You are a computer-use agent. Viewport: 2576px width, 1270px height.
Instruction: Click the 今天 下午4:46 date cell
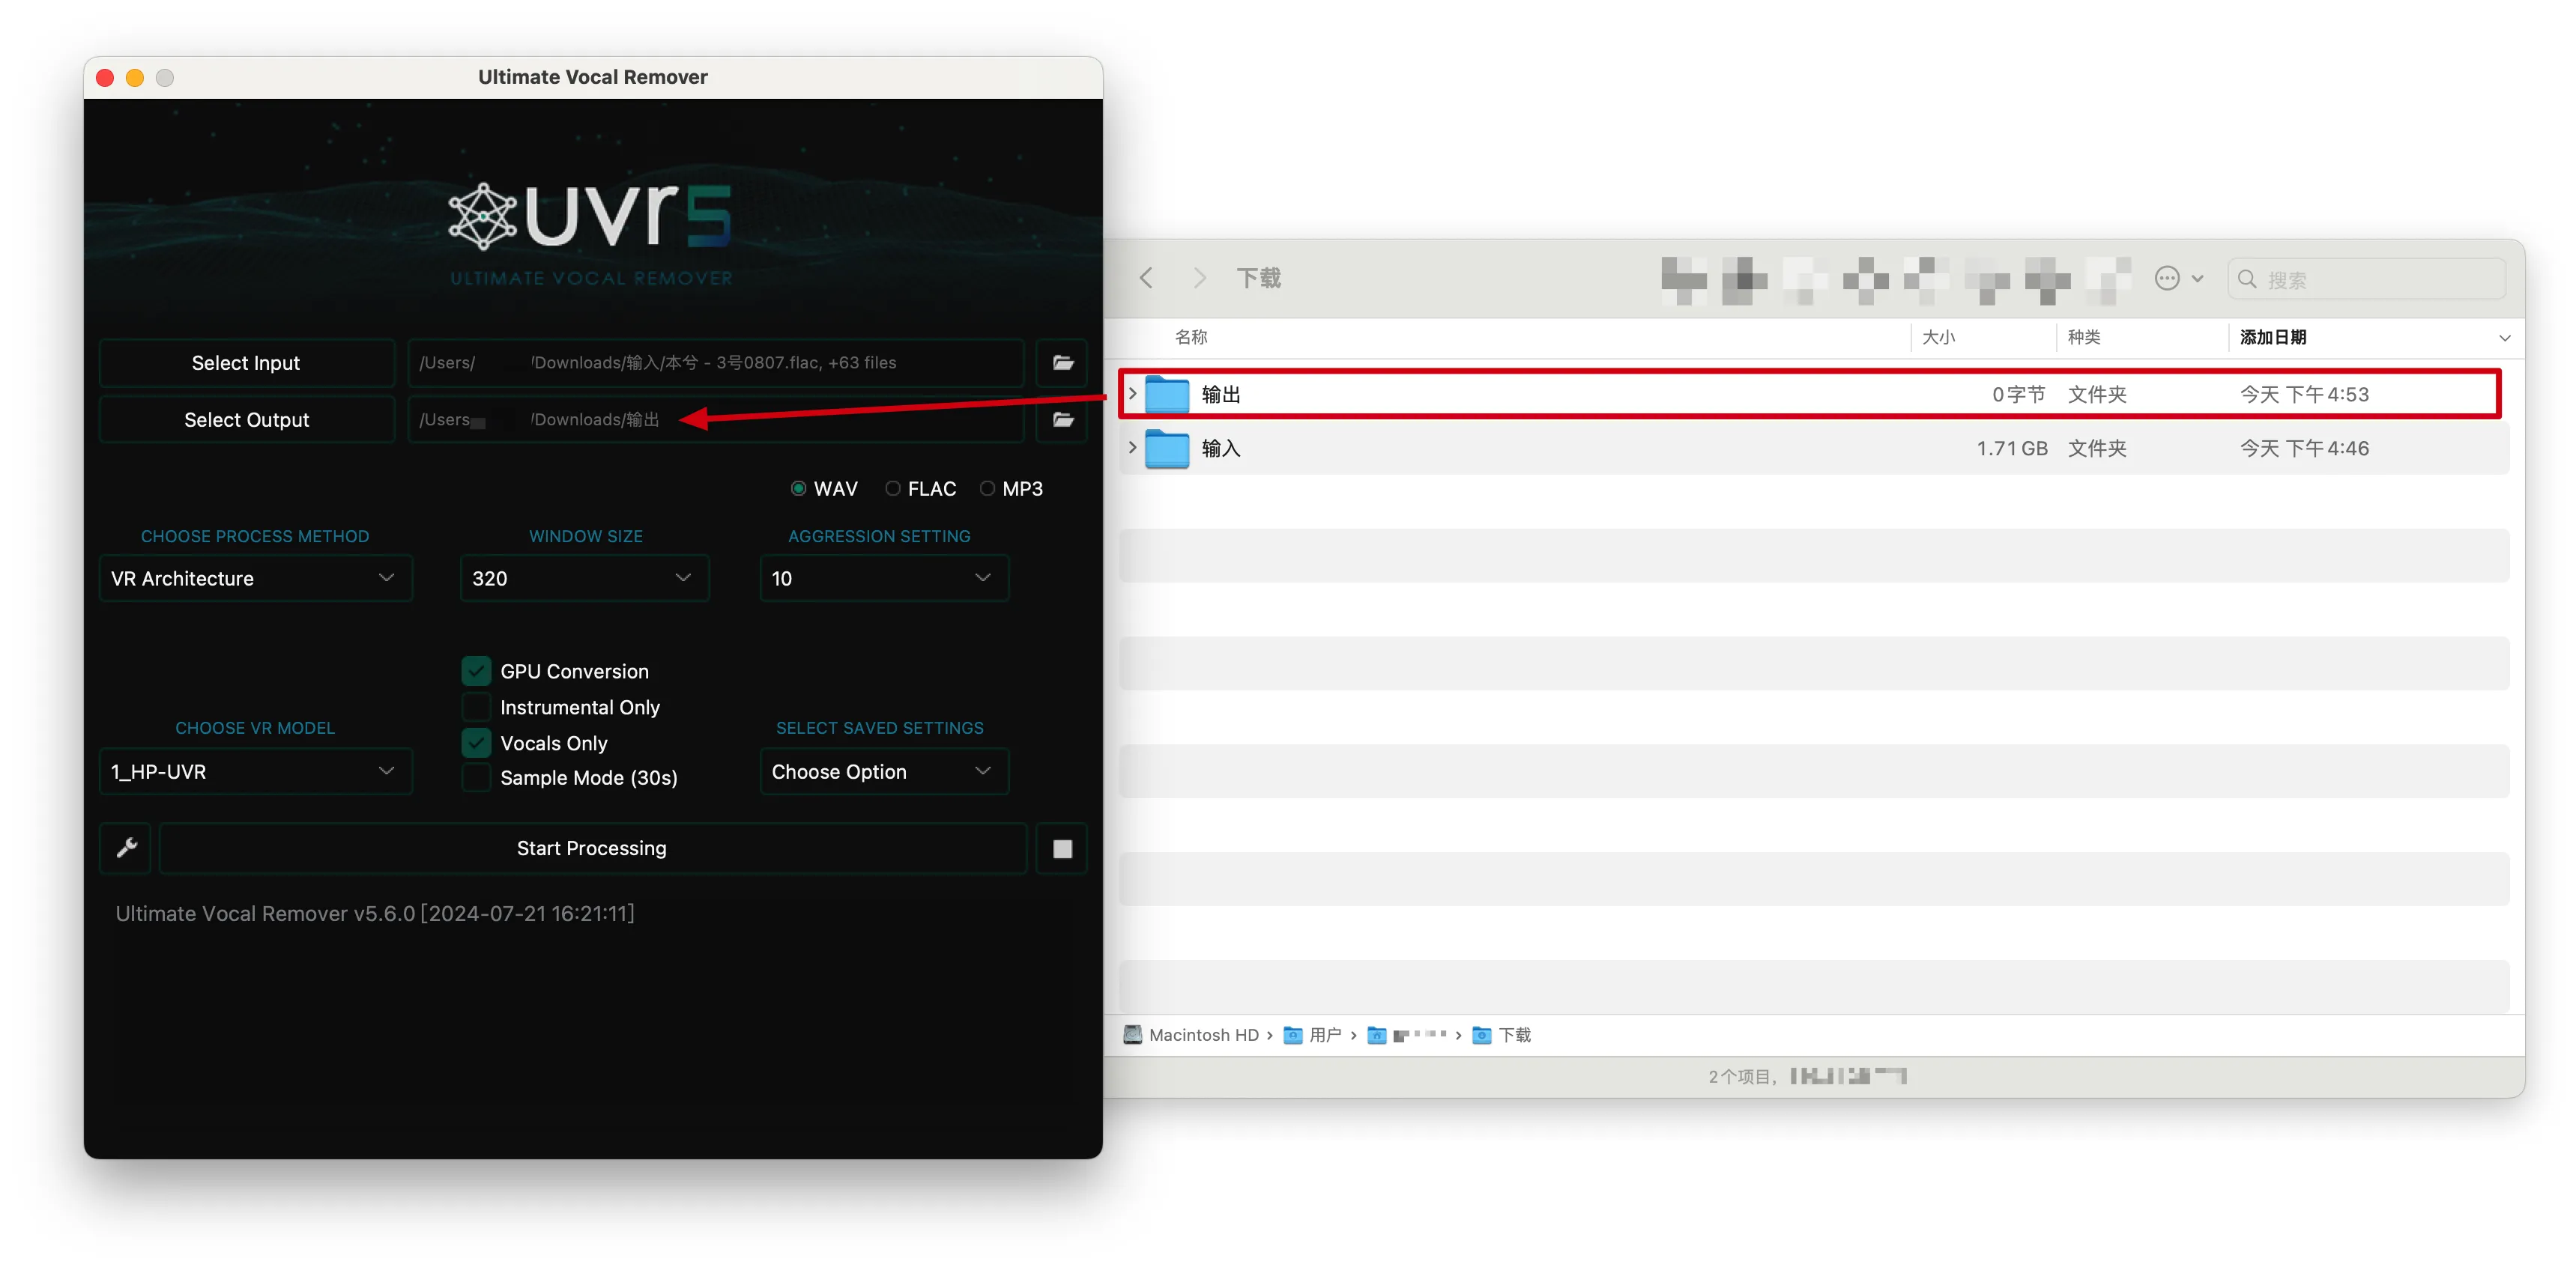[x=2304, y=449]
